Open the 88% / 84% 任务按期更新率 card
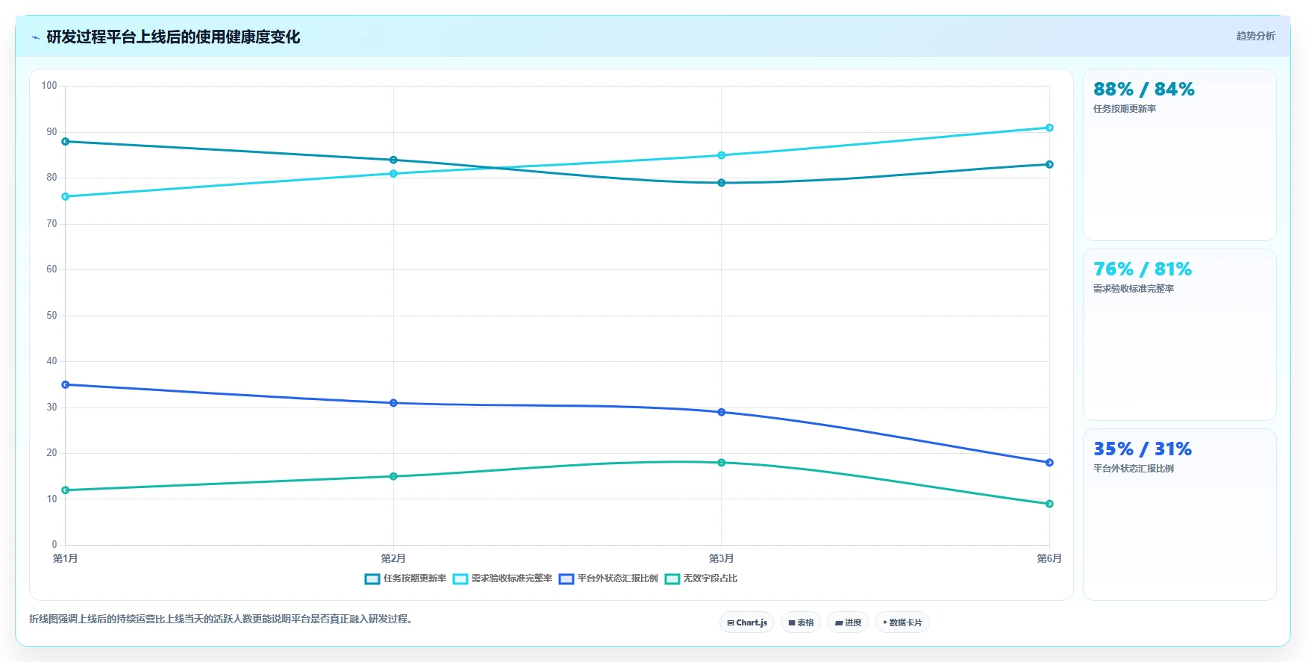 coord(1179,154)
